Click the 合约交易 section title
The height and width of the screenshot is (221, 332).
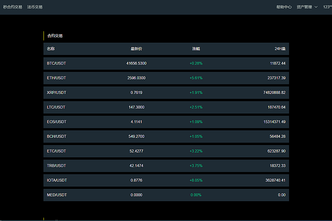(55, 36)
